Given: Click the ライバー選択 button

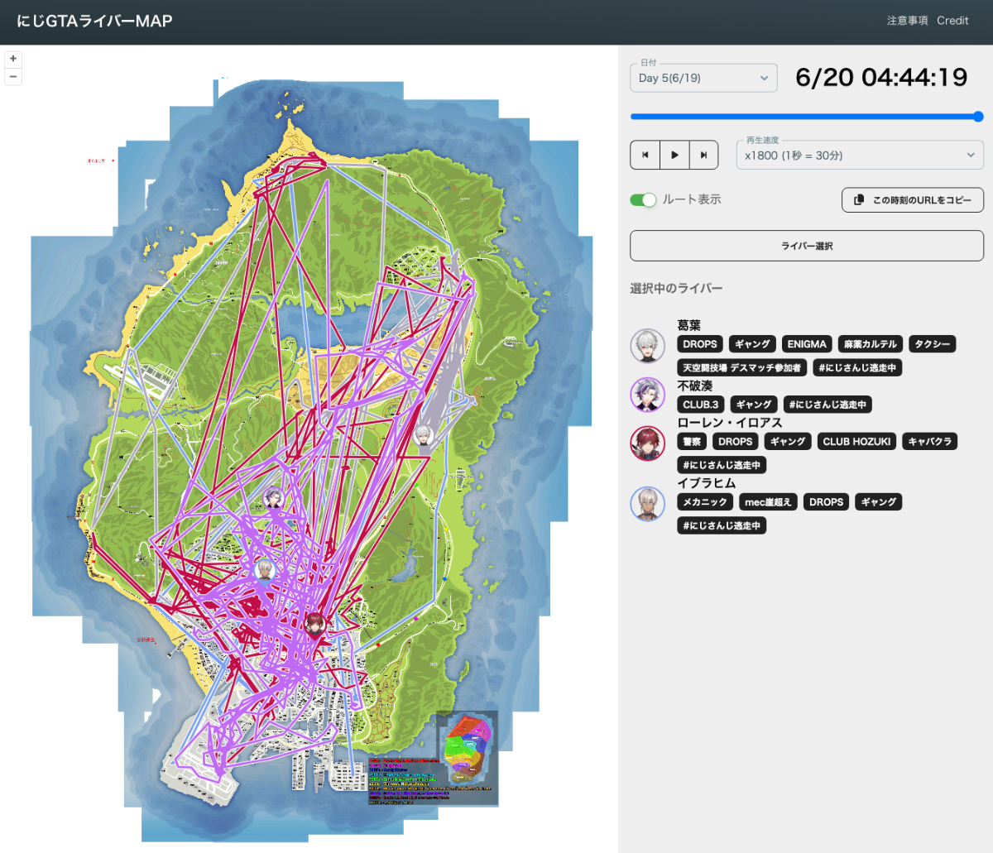Looking at the screenshot, I should [807, 246].
